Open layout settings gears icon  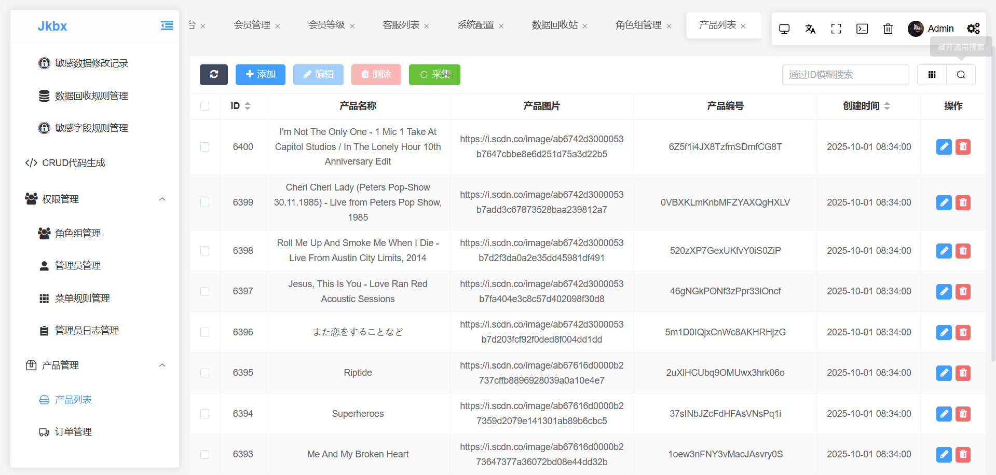[973, 29]
